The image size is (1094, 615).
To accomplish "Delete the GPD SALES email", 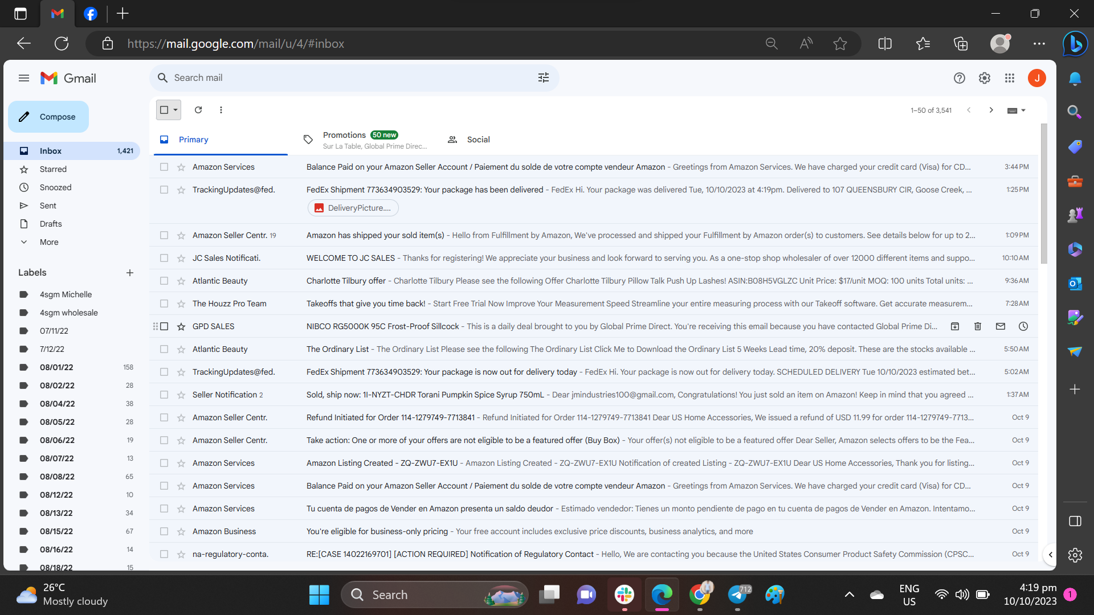I will click(978, 326).
